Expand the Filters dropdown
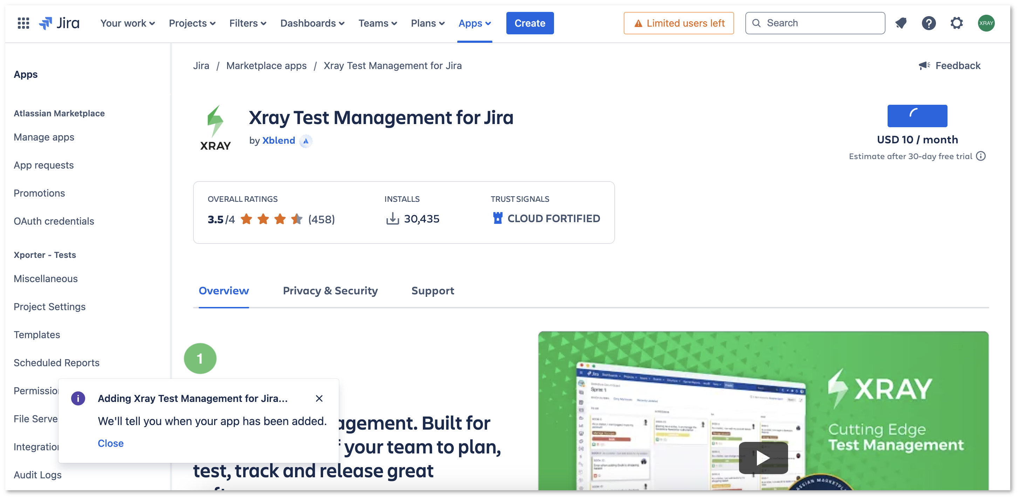The height and width of the screenshot is (499, 1019). [248, 23]
